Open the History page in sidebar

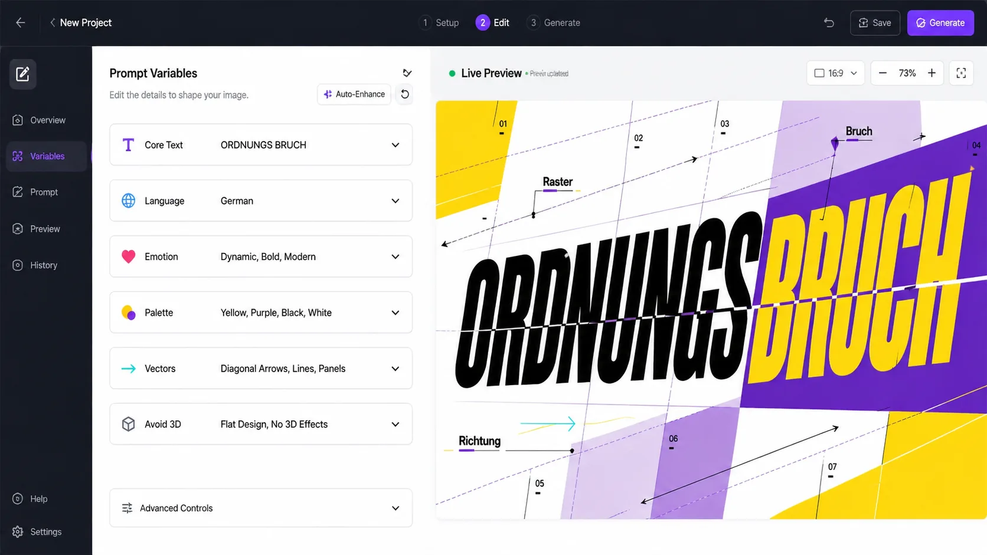point(44,265)
